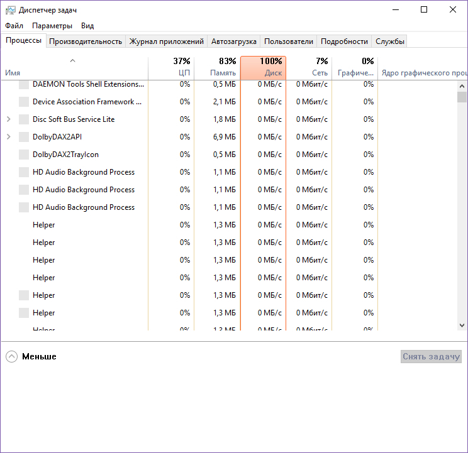Sort by name using the Имя column header
The width and height of the screenshot is (468, 453).
tap(13, 73)
